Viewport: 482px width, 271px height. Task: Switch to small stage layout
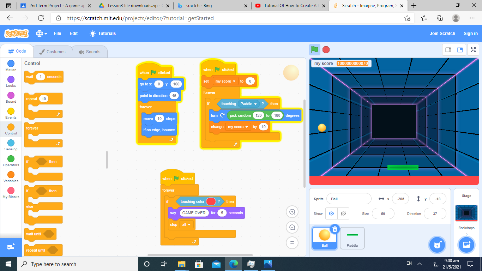(448, 50)
